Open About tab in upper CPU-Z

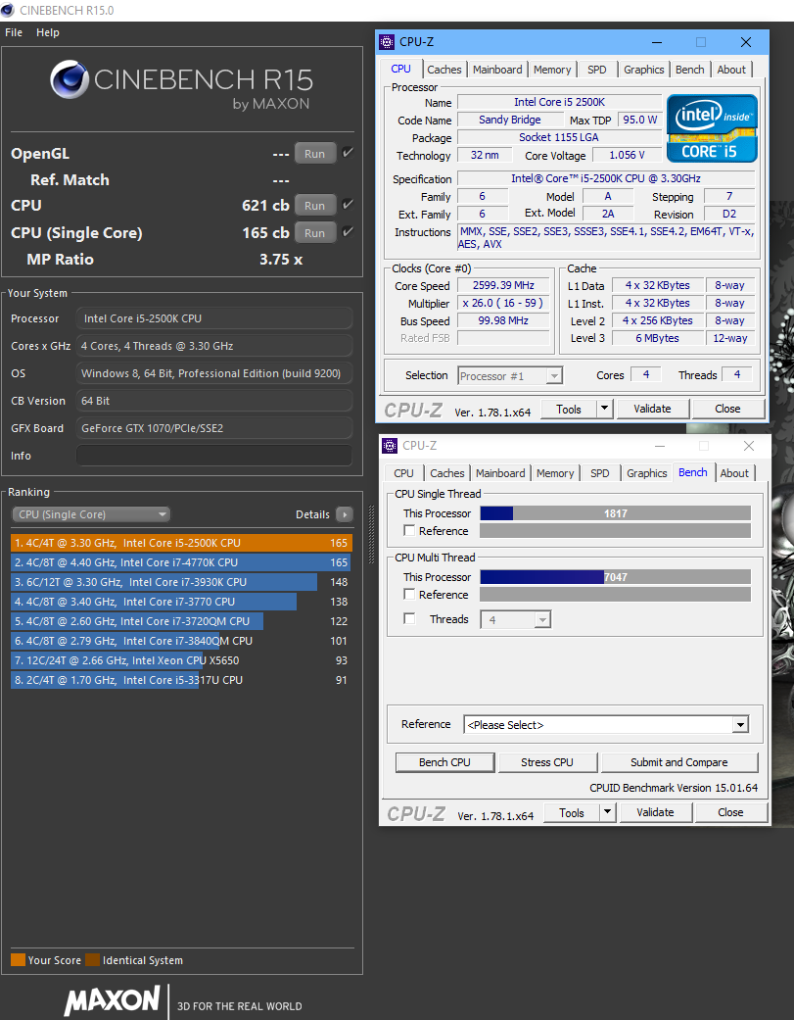[731, 70]
